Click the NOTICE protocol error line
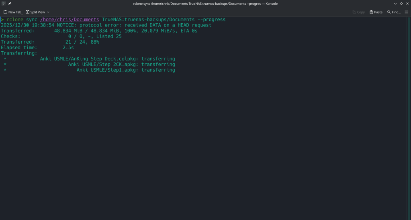This screenshot has height=220, width=411. [106, 25]
